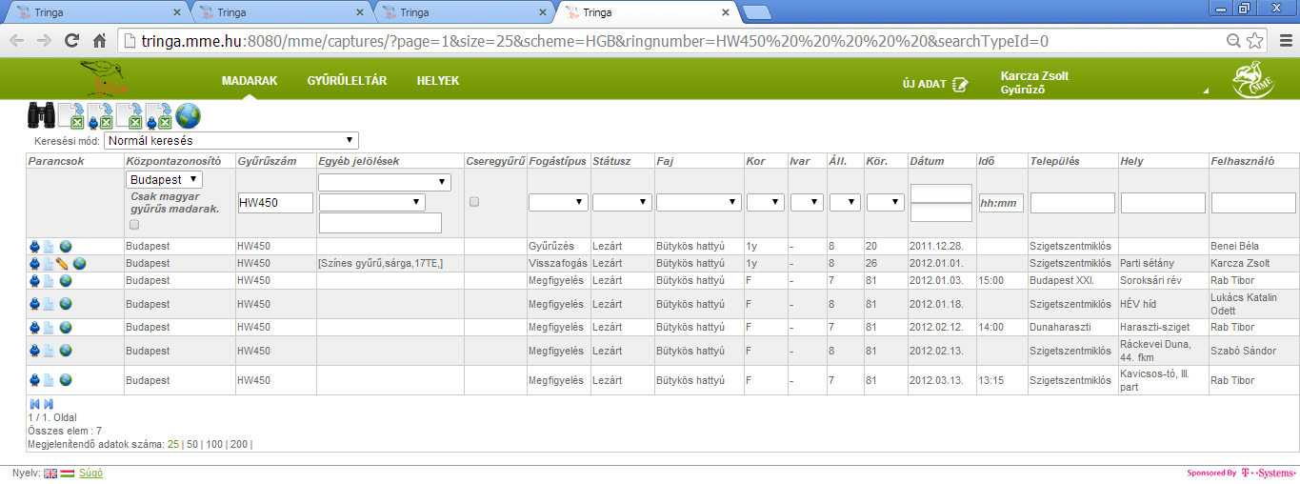Open the GYŰRŰLELTÁR menu
The width and height of the screenshot is (1300, 484).
[347, 81]
